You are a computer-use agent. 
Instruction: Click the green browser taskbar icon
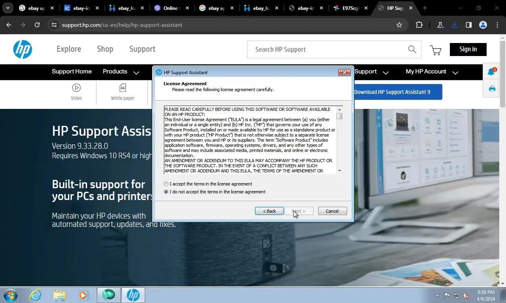tap(109, 295)
